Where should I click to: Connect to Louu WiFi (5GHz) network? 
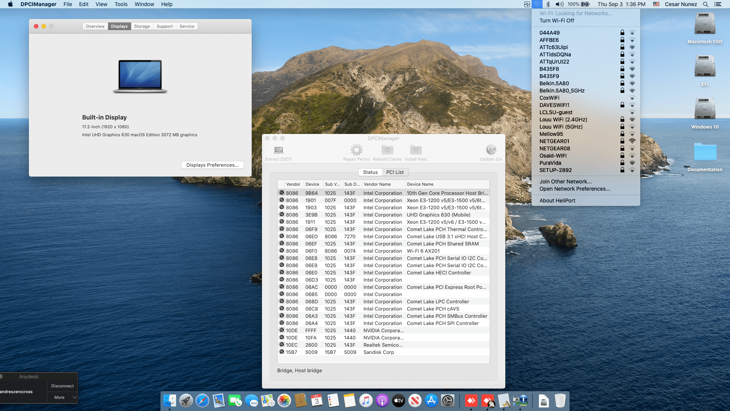coord(586,127)
